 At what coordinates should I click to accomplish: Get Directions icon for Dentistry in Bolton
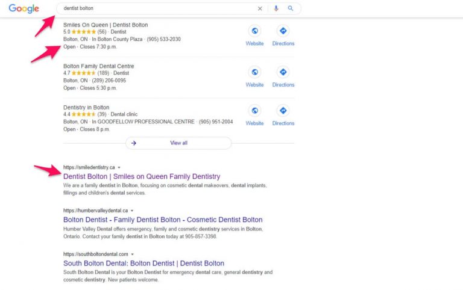point(283,111)
